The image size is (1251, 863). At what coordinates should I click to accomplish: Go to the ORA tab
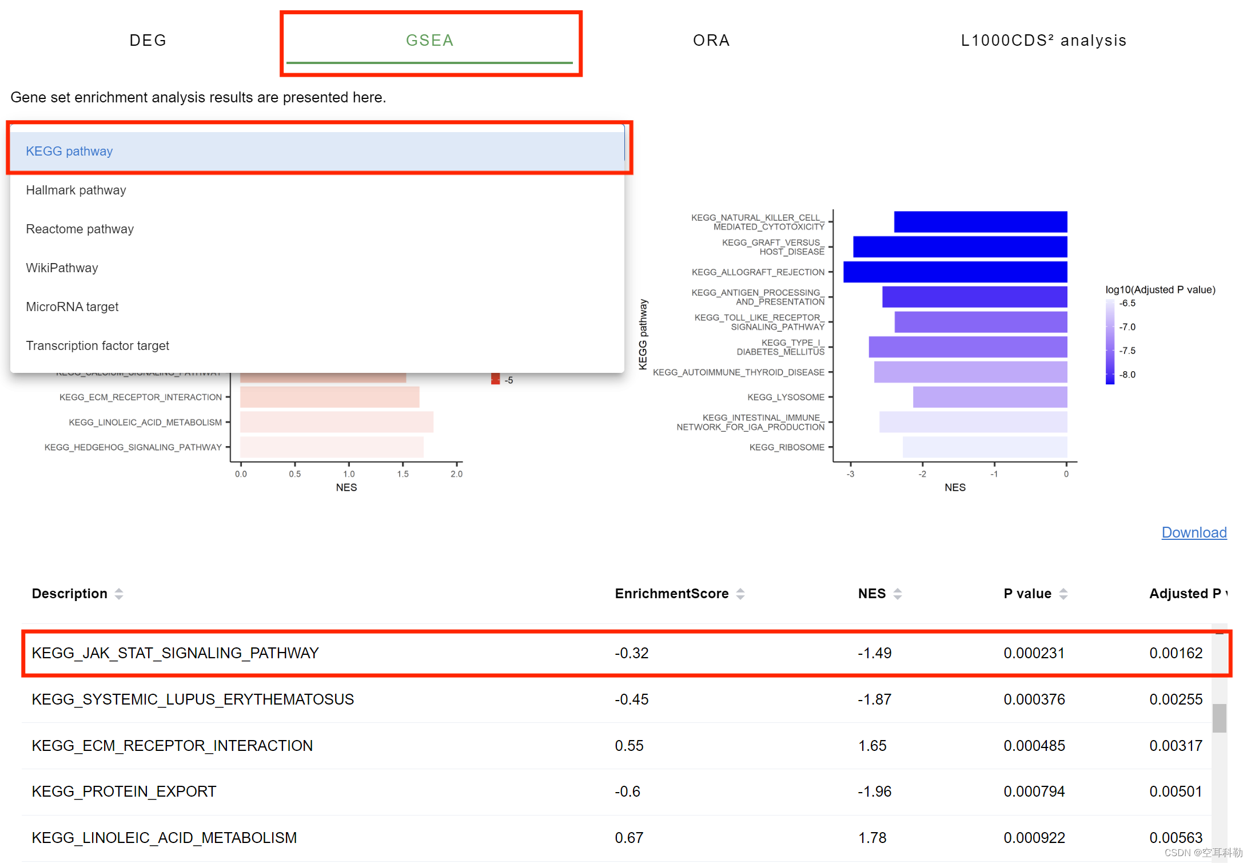point(711,40)
